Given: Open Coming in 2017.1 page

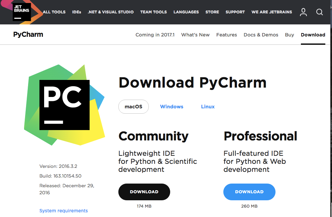Looking at the screenshot, I should point(155,35).
